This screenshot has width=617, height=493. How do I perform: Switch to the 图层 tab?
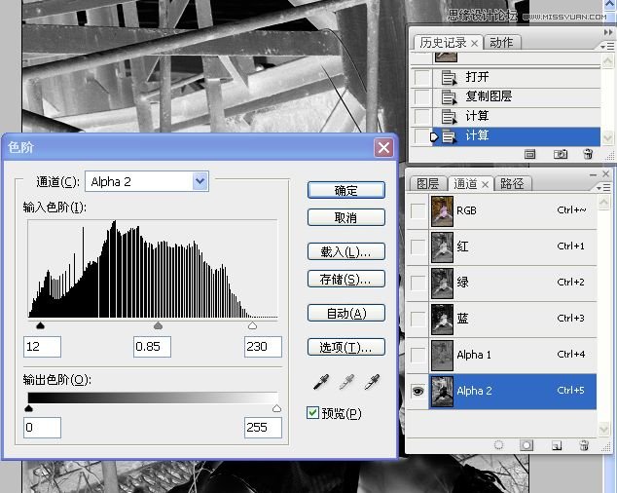428,183
